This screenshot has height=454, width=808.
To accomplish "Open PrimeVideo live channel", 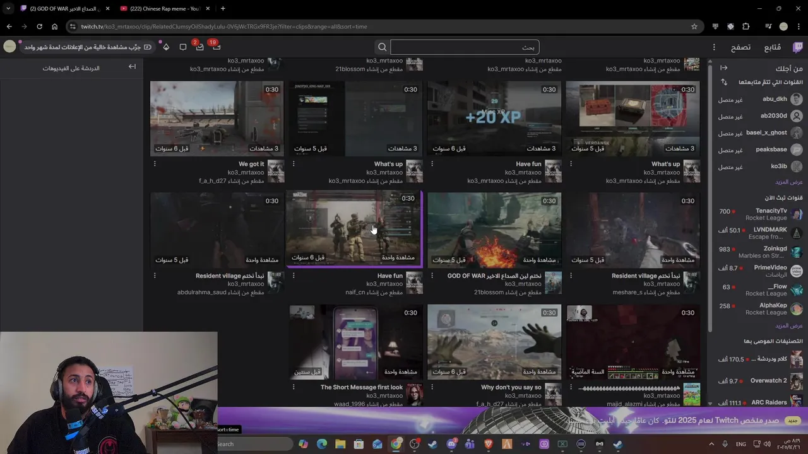I will coord(761,271).
